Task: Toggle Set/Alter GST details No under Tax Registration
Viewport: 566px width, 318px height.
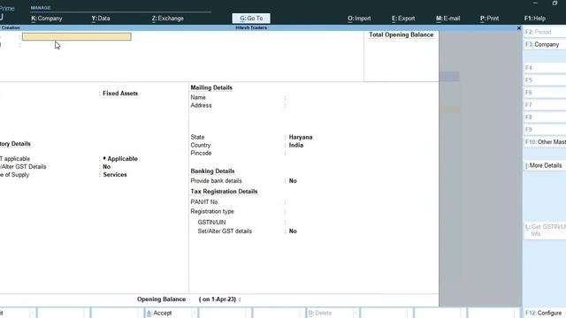Action: (x=293, y=231)
